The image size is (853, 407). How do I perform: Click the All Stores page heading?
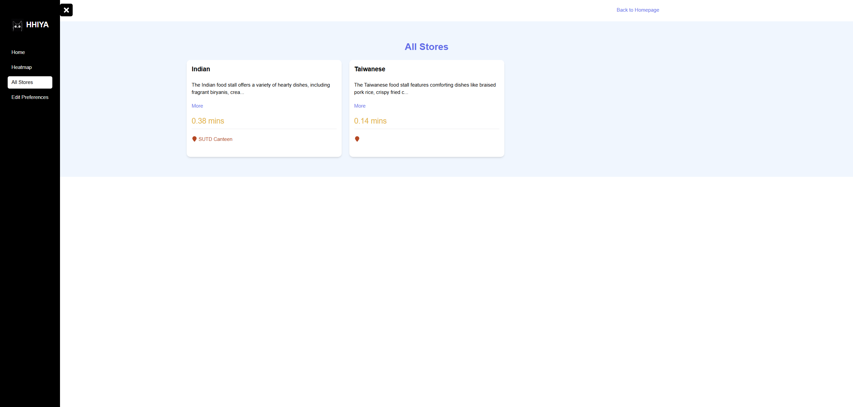426,47
